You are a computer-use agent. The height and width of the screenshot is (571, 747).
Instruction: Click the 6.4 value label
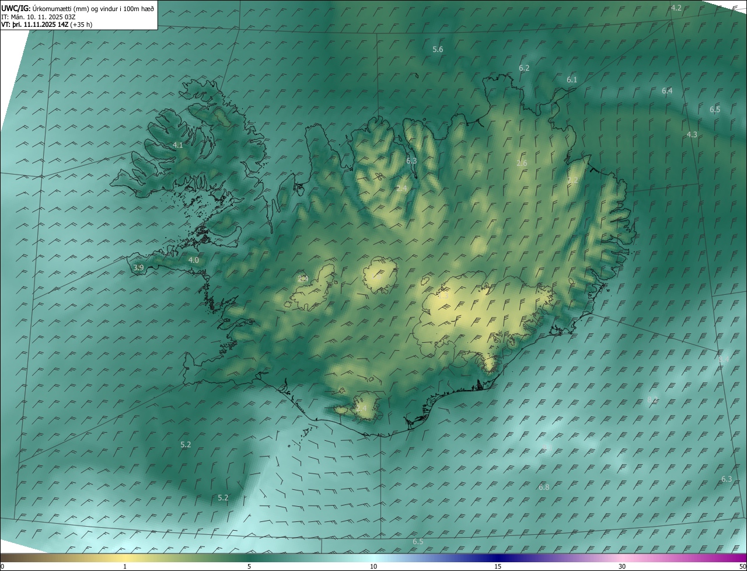[x=667, y=91]
